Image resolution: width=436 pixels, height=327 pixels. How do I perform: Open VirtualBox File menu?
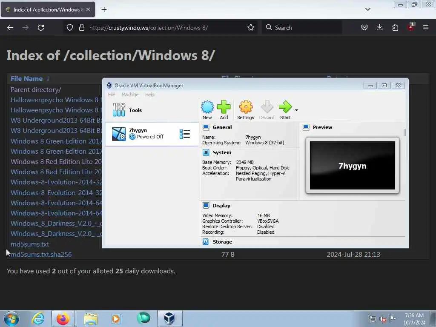click(112, 95)
